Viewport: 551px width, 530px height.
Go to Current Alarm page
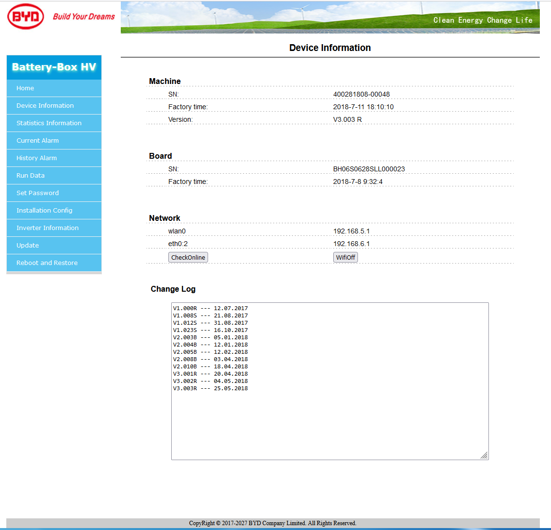[37, 141]
